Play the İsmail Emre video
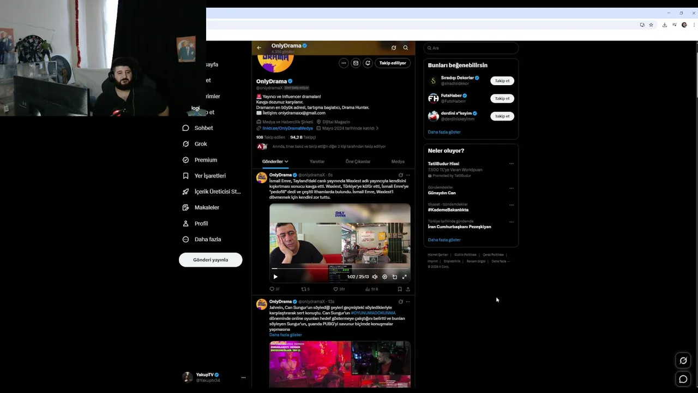 [275, 277]
